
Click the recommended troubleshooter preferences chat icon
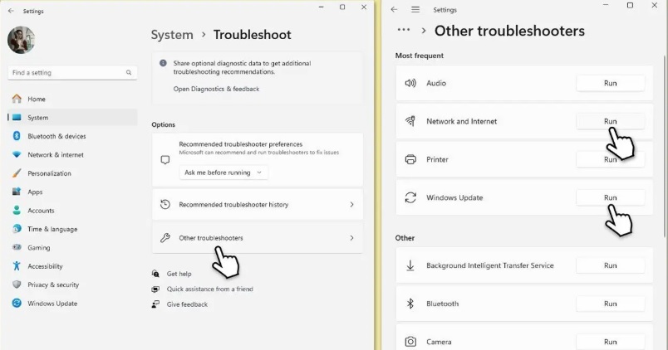coord(165,160)
